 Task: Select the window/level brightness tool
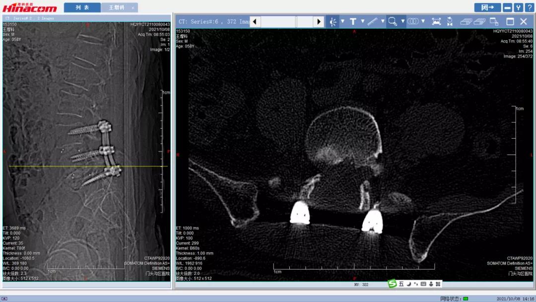(x=333, y=21)
